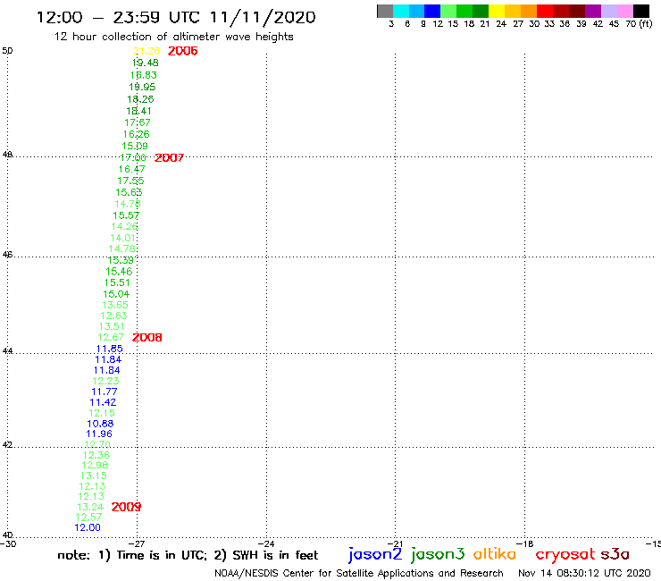The image size is (661, 581).
Task: Click the wave height value 14.26
Action: click(x=124, y=226)
